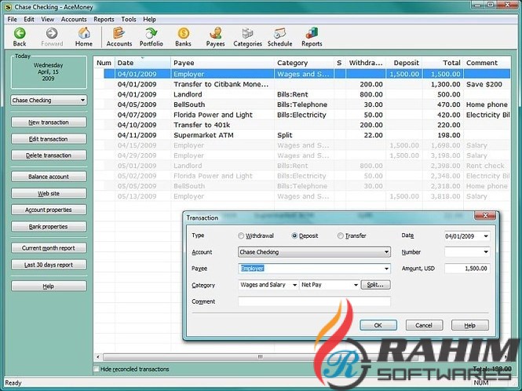Sort by the Category column header
522x391 pixels.
[x=305, y=63]
